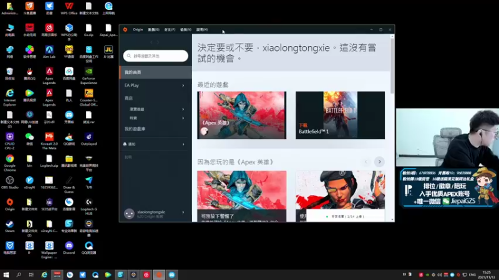499x280 pixels.
Task: Click the Origin window vertical scrollbar
Action: pos(392,67)
